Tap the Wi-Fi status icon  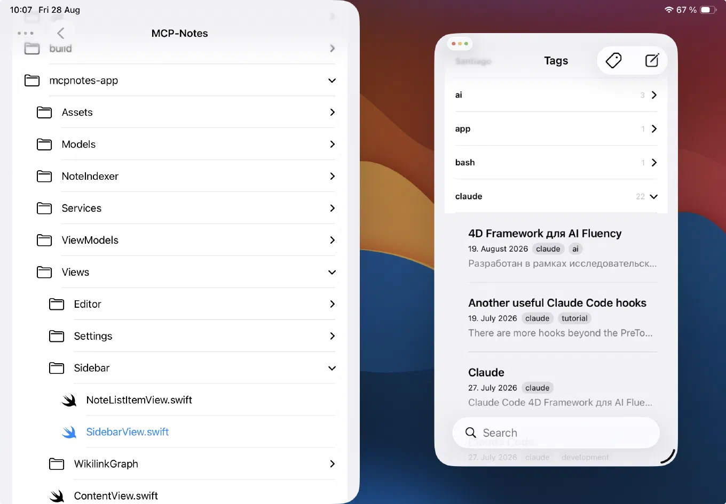(x=669, y=10)
